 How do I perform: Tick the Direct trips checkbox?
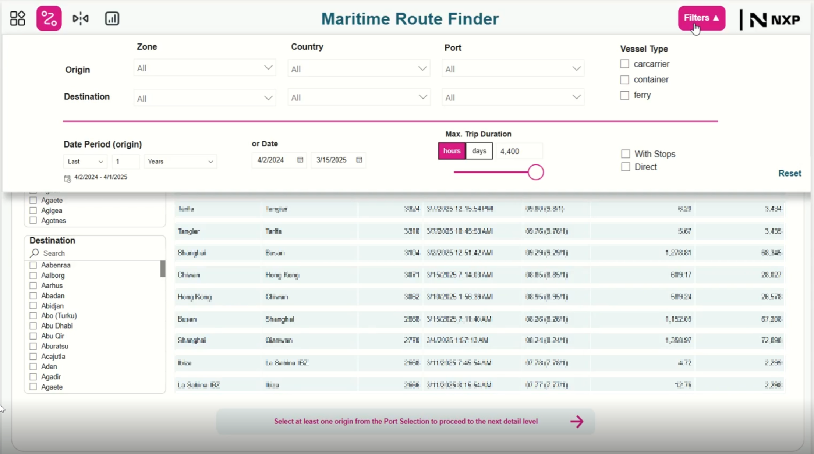coord(625,167)
